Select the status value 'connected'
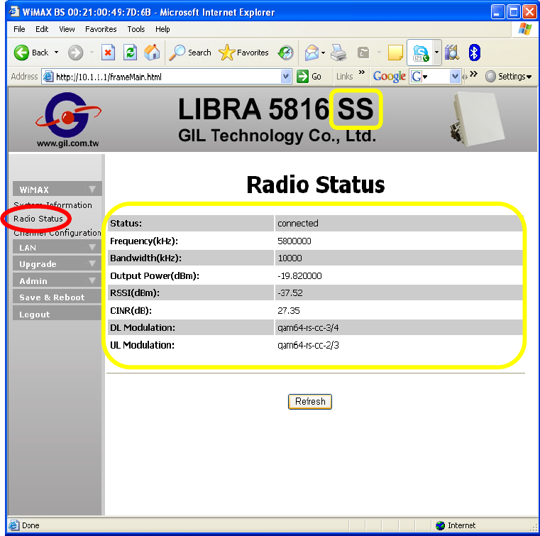540x536 pixels. 298,223
